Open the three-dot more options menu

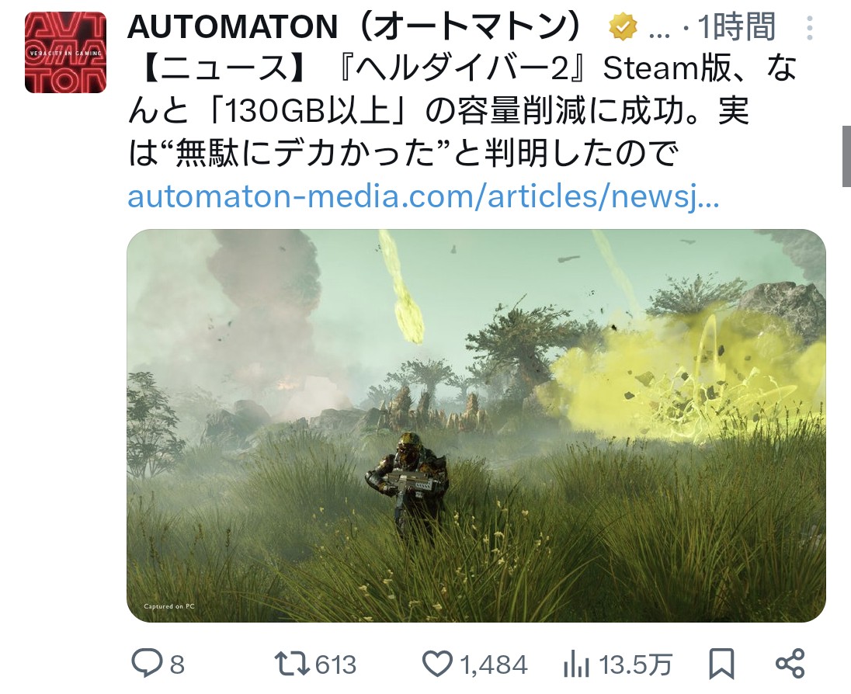click(x=810, y=27)
